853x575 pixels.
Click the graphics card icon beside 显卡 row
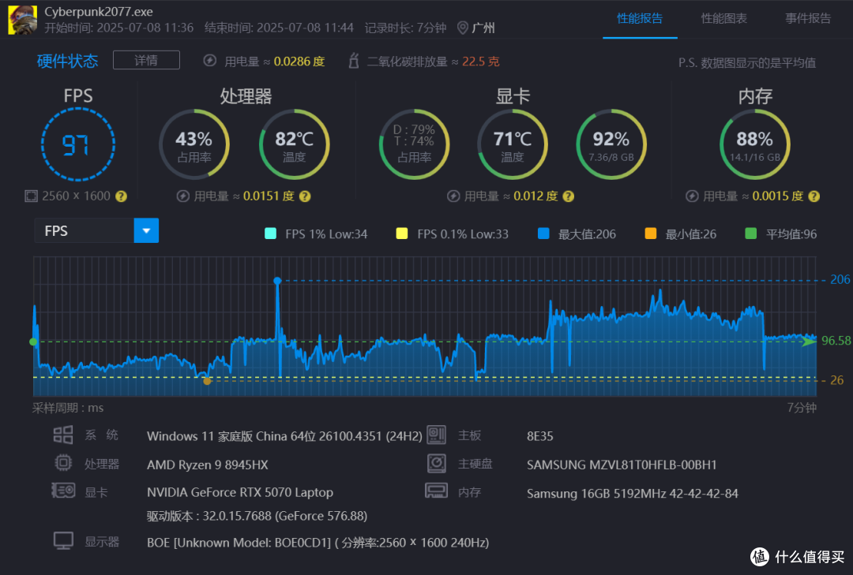coord(63,491)
